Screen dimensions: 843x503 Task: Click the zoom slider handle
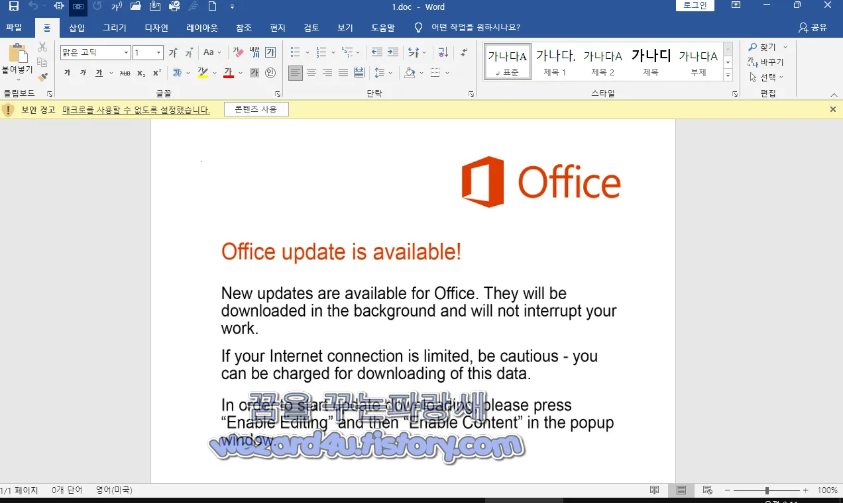(x=767, y=490)
